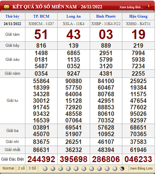Screen dimensions: 156x174
Task: Switch to 3 Số view tab
Action: click(32, 168)
